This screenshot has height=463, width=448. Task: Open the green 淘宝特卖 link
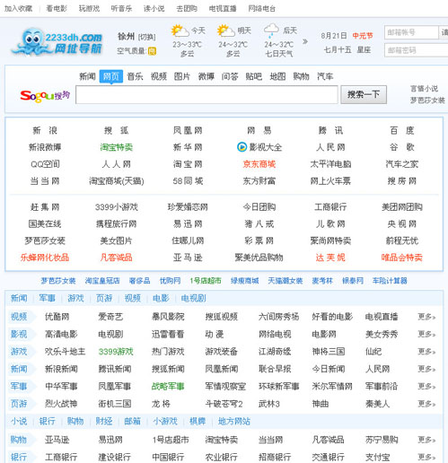coord(117,147)
